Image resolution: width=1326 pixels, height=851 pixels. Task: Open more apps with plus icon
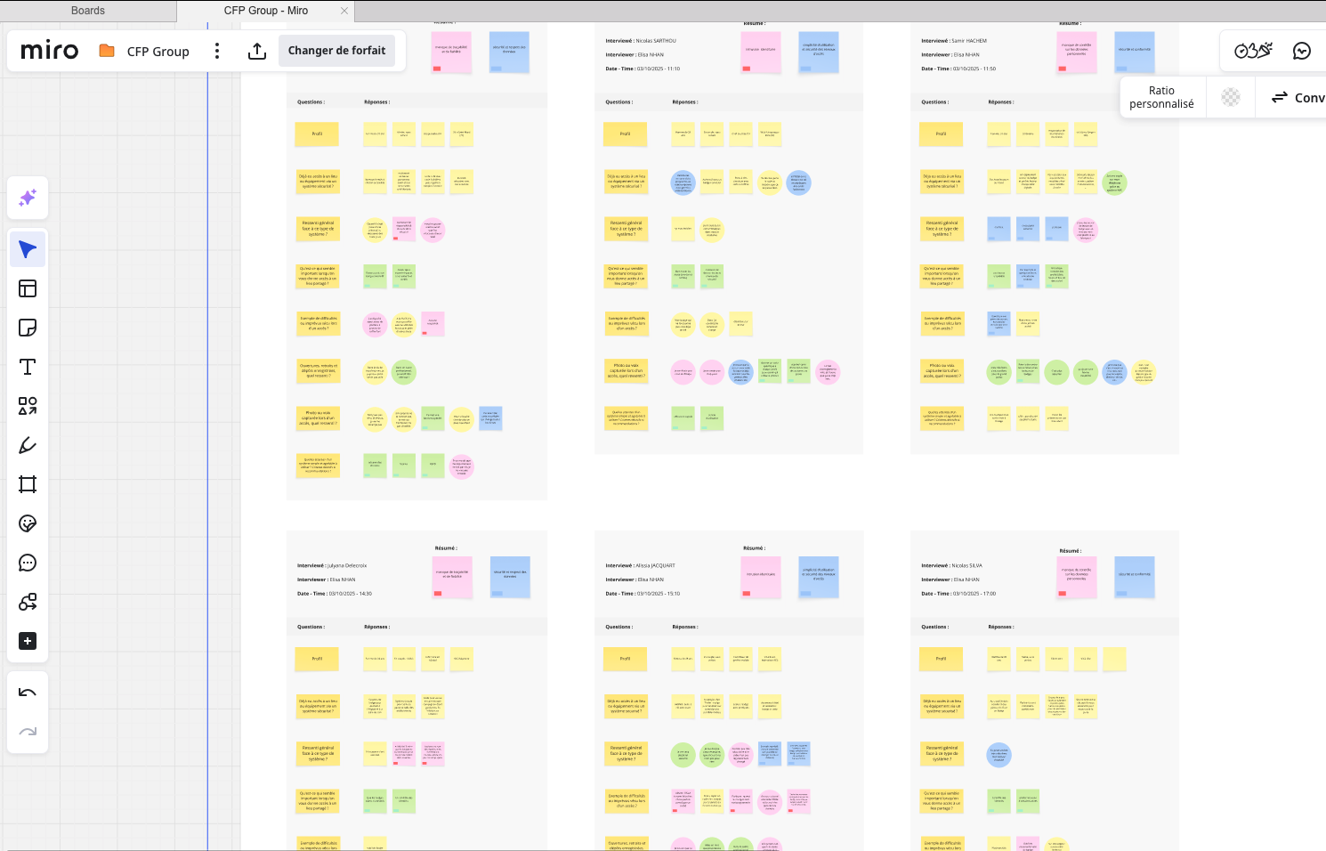point(28,641)
